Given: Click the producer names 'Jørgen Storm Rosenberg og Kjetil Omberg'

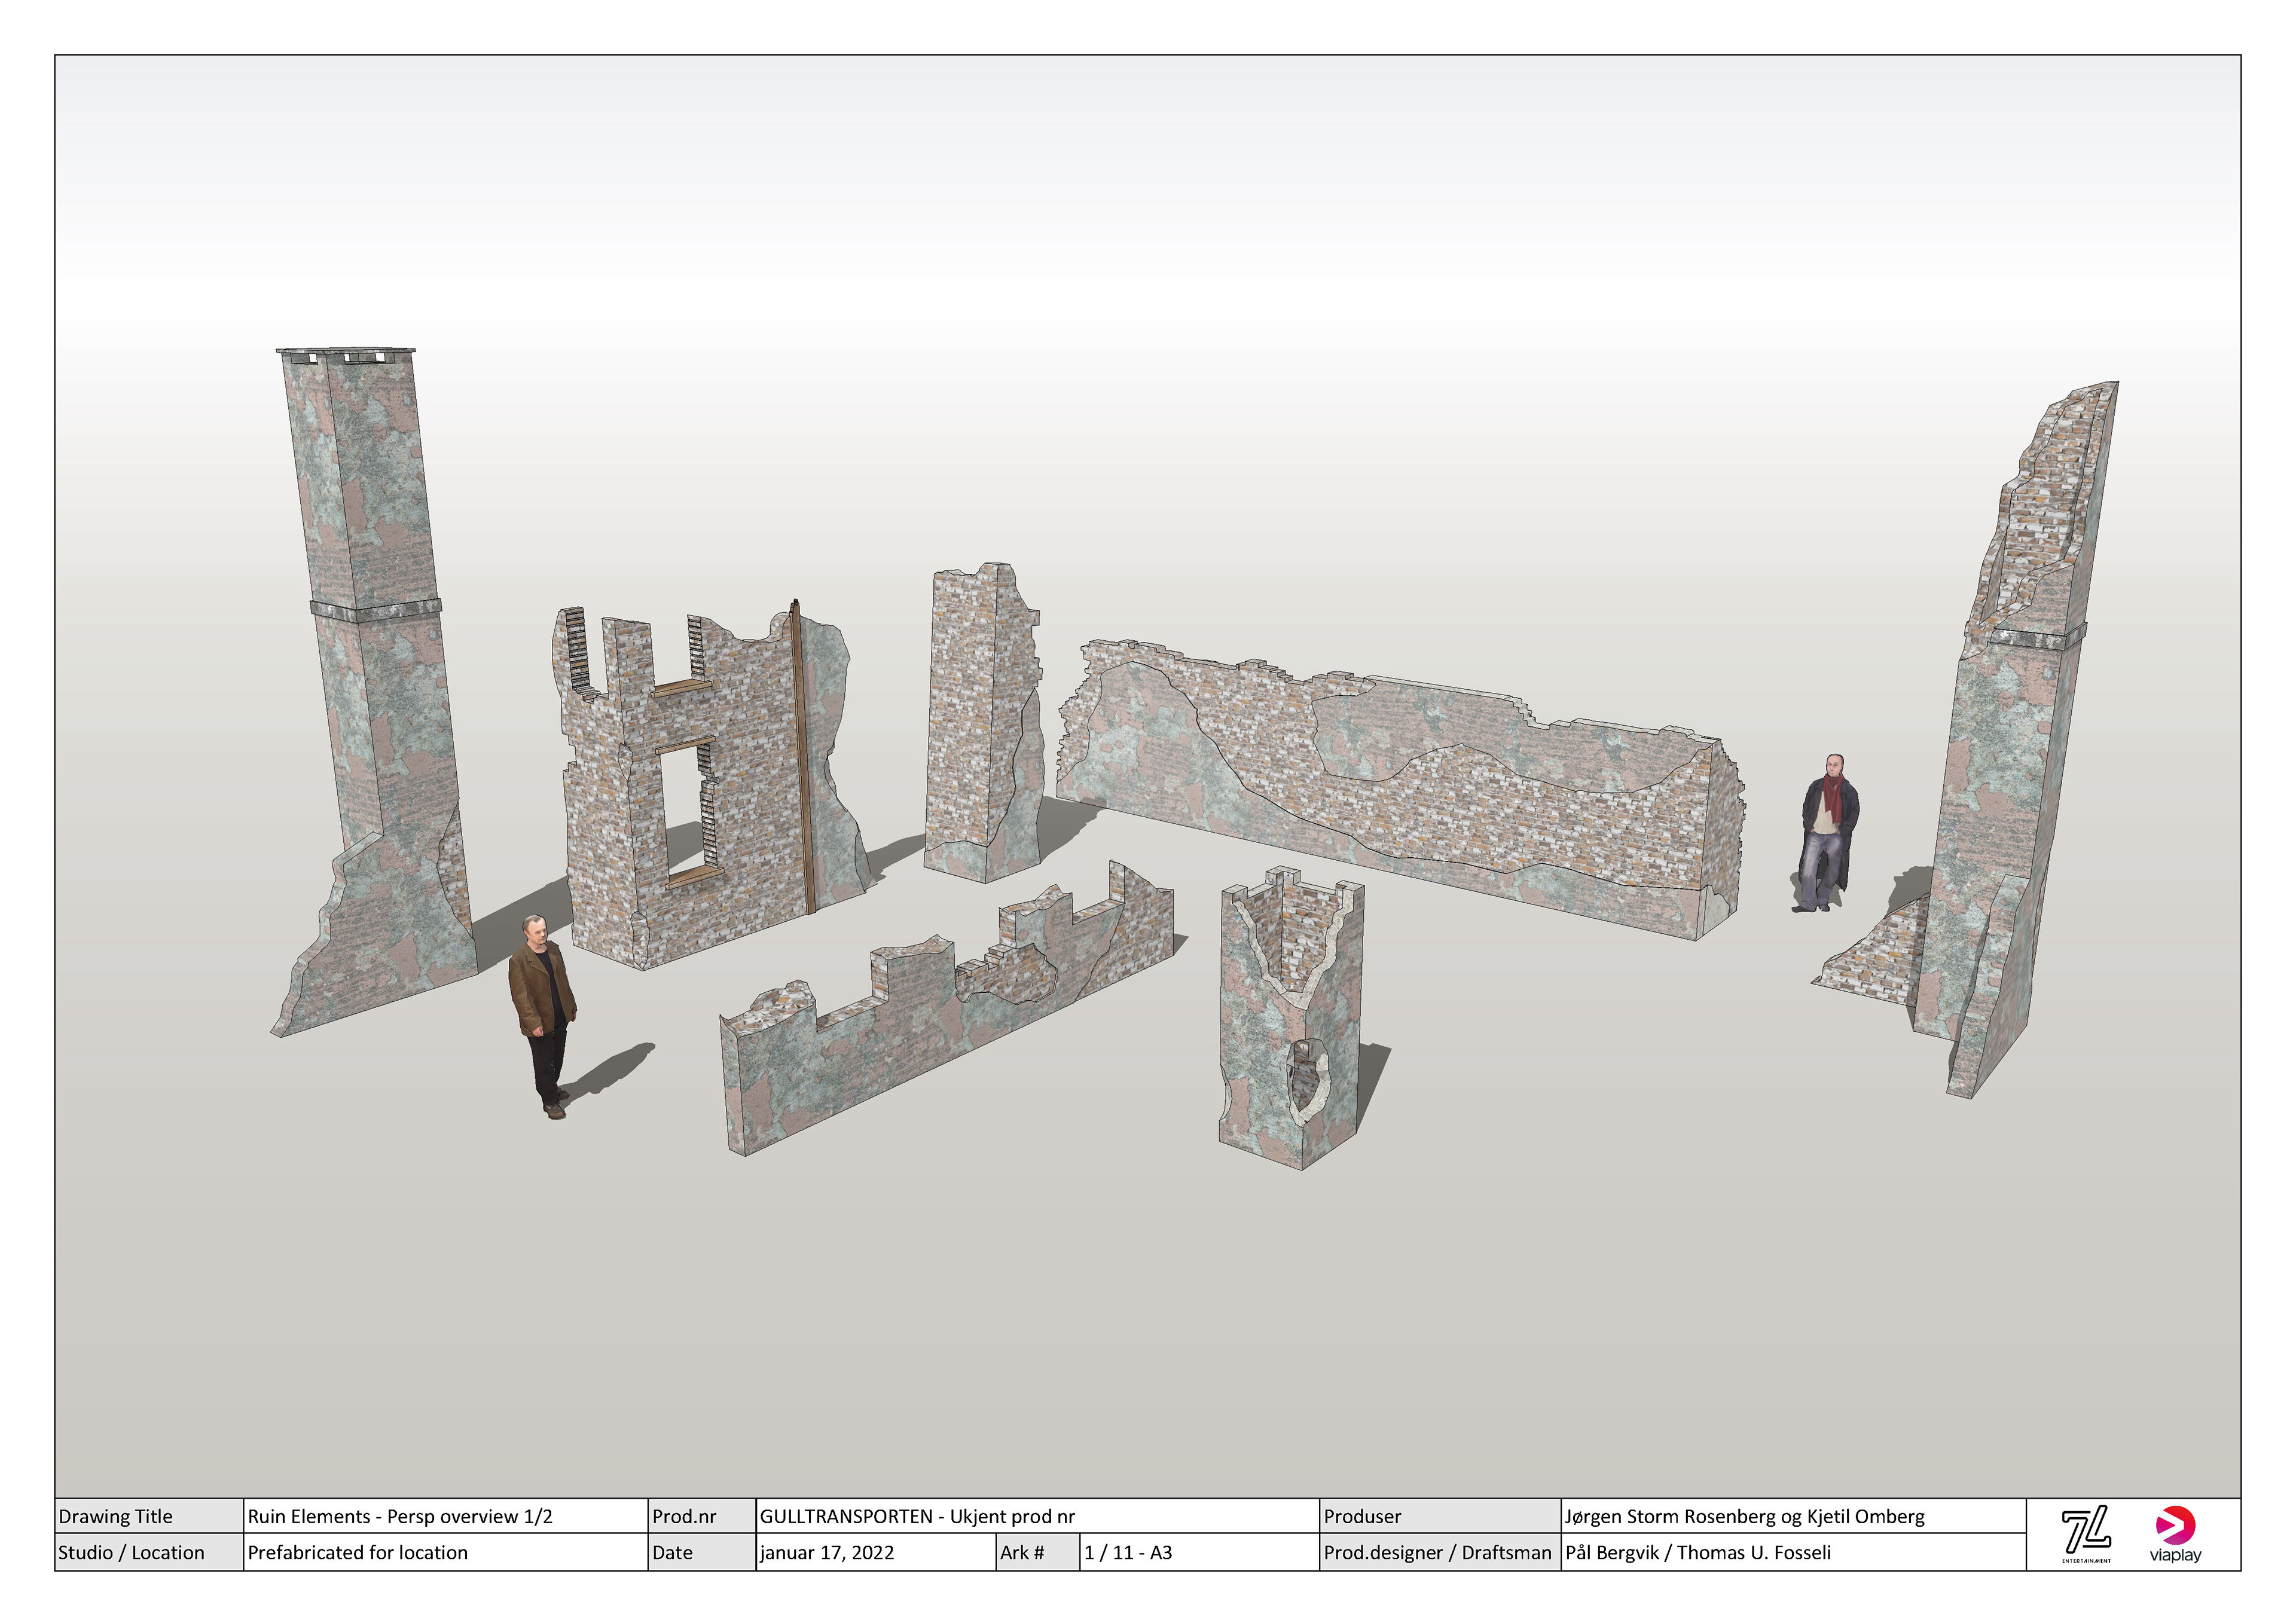Looking at the screenshot, I should 1744,1516.
